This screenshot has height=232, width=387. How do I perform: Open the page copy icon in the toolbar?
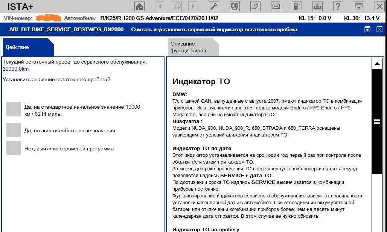177,6
